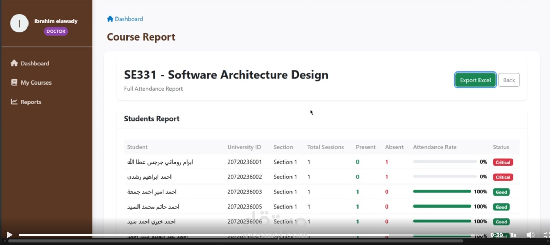
Task: Click the University ID column header
Action: coord(244,147)
